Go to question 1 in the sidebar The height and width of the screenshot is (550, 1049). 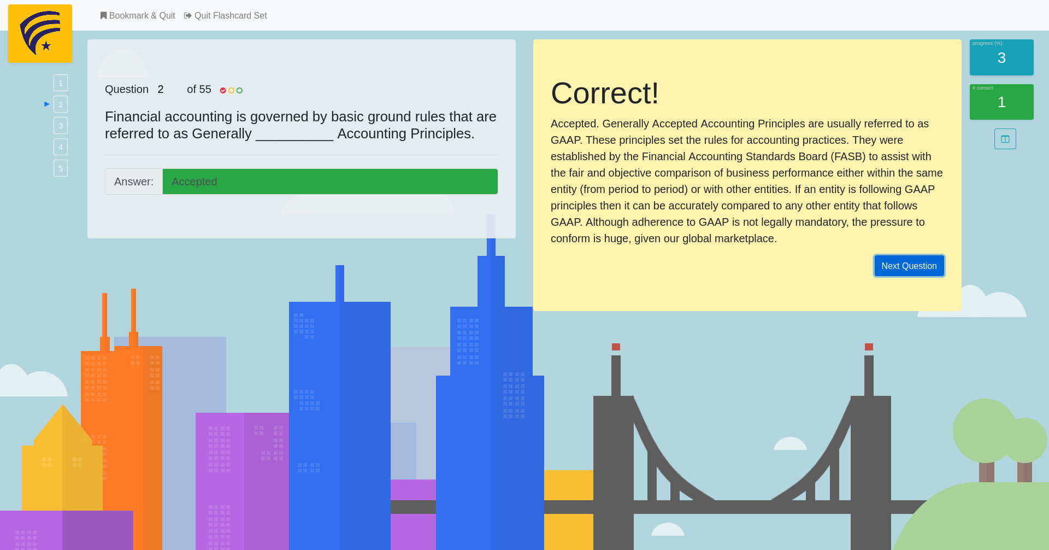[x=61, y=83]
